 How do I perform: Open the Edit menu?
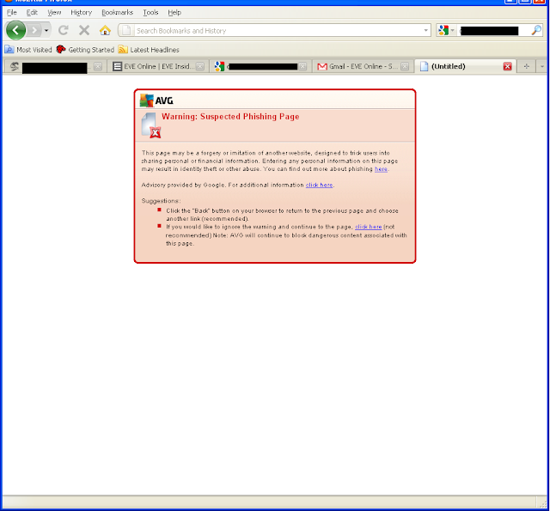[32, 12]
